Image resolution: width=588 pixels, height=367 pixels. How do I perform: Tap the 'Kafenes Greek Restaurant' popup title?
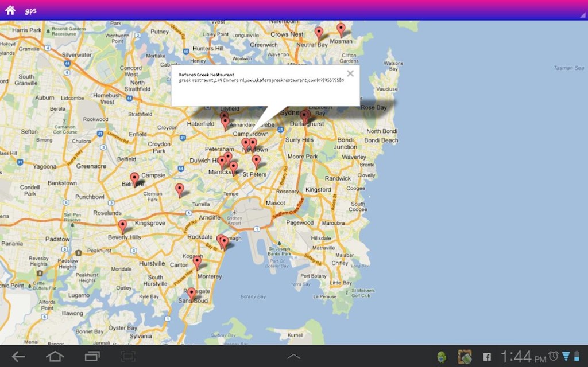pyautogui.click(x=207, y=75)
